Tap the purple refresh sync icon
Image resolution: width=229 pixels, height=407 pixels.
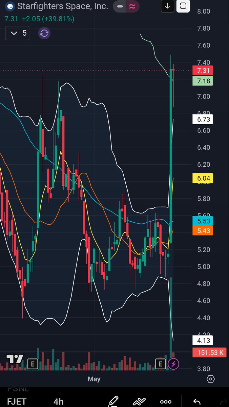[44, 34]
